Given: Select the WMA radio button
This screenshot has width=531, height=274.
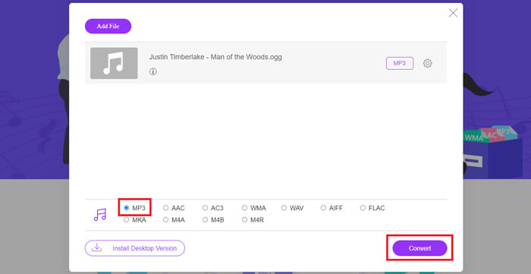Looking at the screenshot, I should tap(244, 208).
